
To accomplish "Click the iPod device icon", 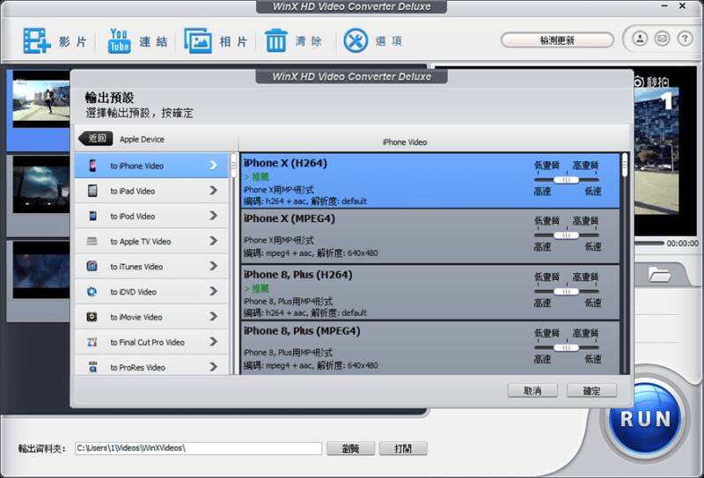I will [92, 216].
